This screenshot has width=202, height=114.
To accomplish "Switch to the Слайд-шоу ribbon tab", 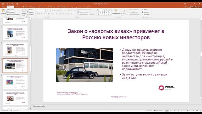I will [x=52, y=7].
